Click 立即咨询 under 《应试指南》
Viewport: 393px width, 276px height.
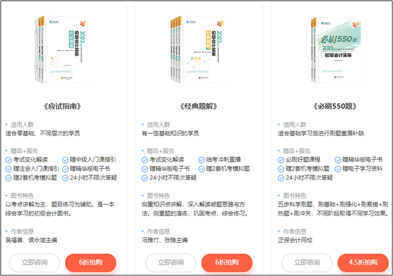[x=35, y=262]
